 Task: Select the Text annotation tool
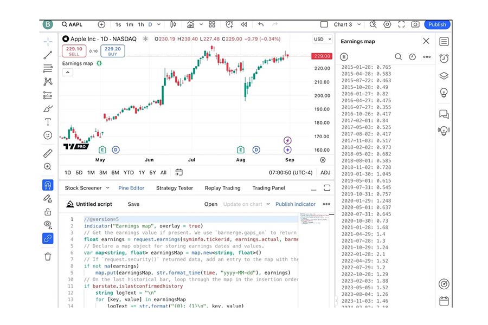(48, 122)
